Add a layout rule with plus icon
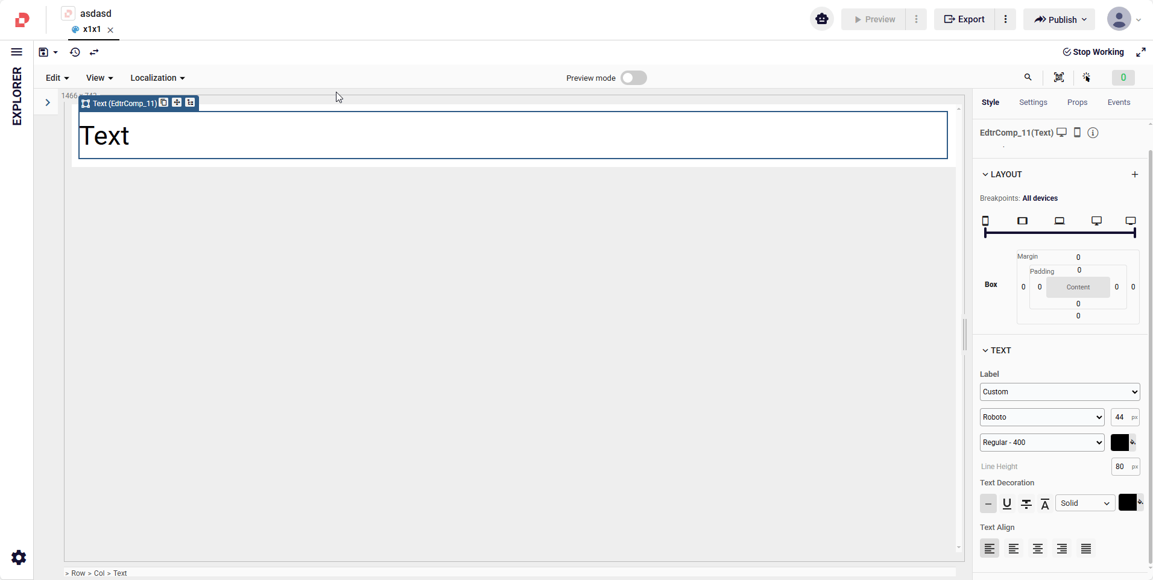Screen dimensions: 1153x580 click(1134, 174)
